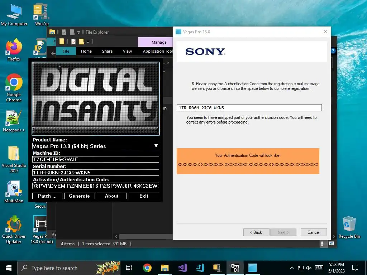The image size is (367, 275).
Task: Open the notification center icon
Action: 355,268
